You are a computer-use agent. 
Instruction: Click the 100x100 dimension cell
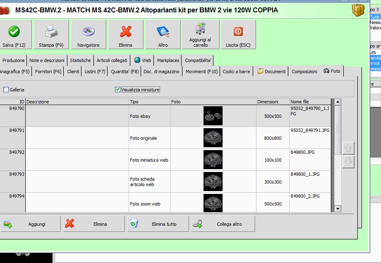[x=273, y=160]
